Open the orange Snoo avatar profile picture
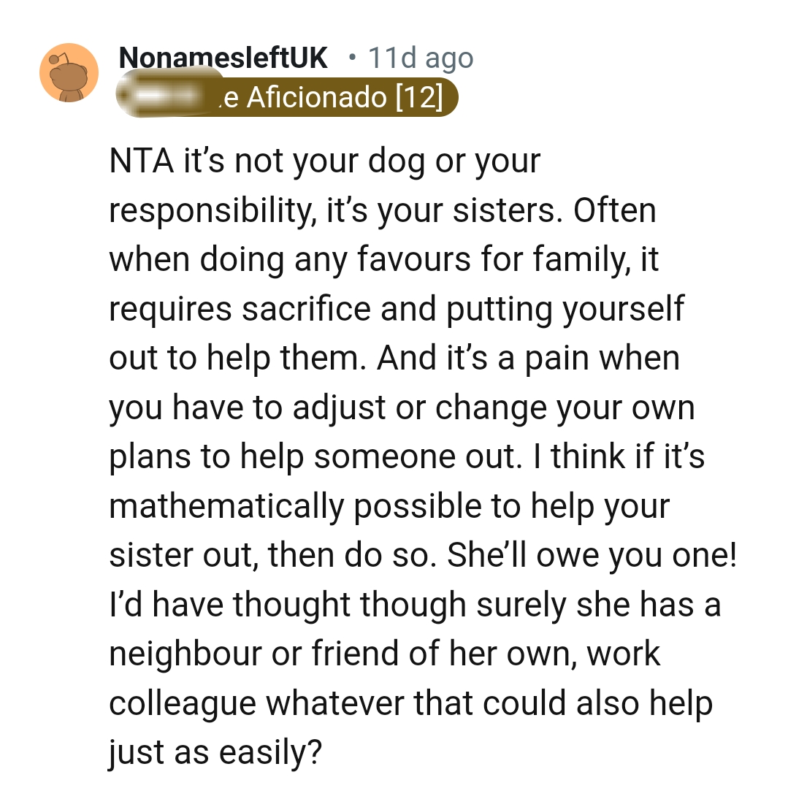This screenshot has width=788, height=799. point(69,73)
